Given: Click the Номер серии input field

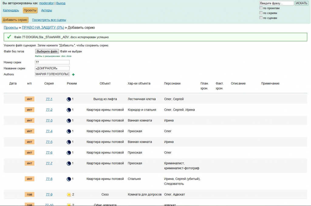Looking at the screenshot, I should click(52, 62).
